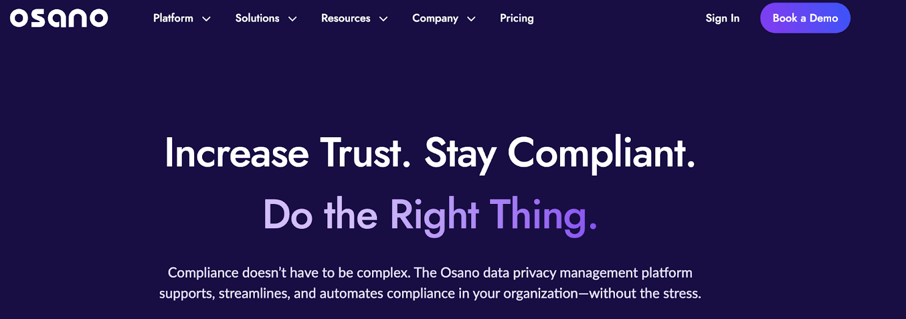Click the Osano logo
This screenshot has width=906, height=319.
pos(59,18)
